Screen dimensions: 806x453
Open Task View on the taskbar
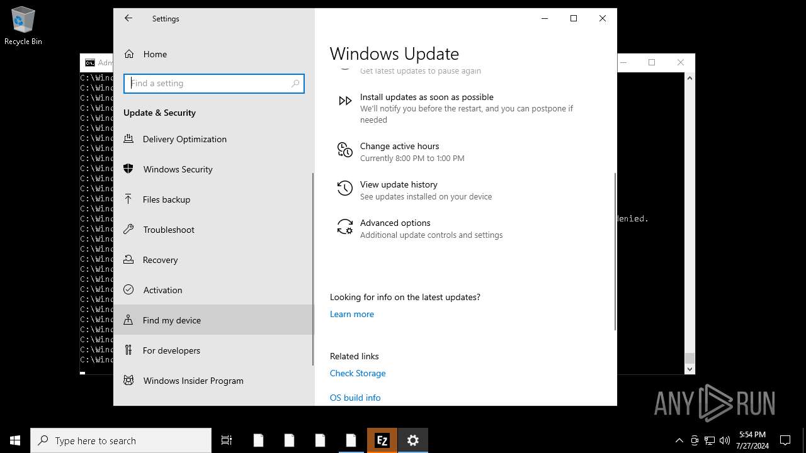(x=227, y=440)
